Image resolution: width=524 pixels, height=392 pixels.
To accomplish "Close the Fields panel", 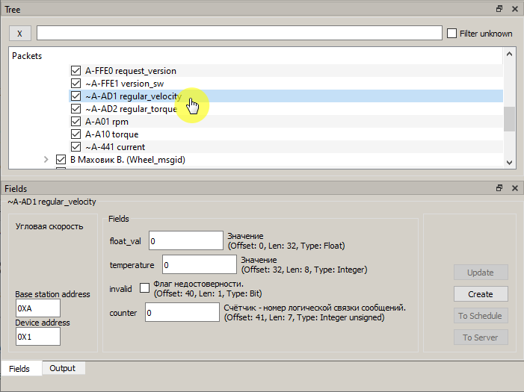I will pyautogui.click(x=514, y=189).
